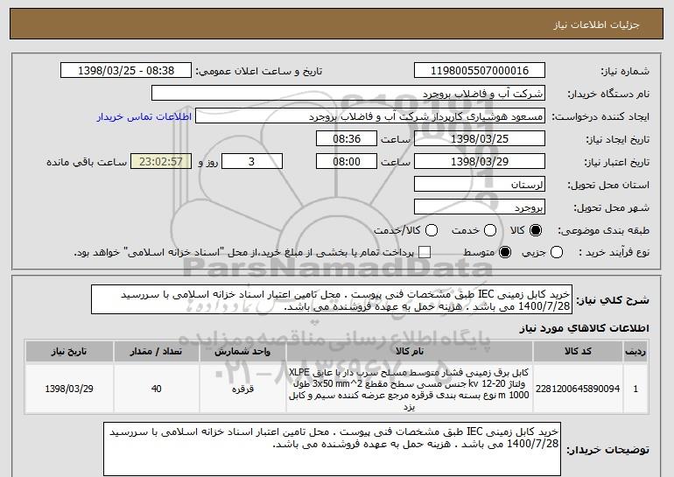Image resolution: width=674 pixels, height=477 pixels.
Task: Click the XLPE cable product name cell
Action: 410,389
